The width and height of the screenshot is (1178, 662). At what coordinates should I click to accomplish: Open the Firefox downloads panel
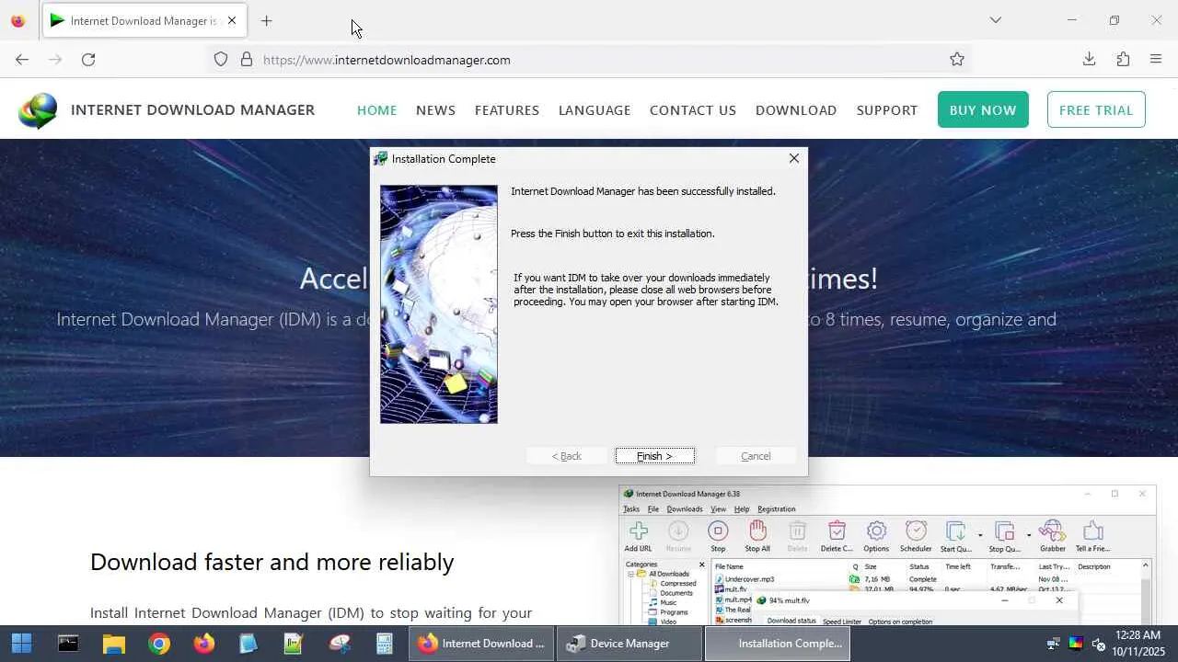tap(1090, 60)
